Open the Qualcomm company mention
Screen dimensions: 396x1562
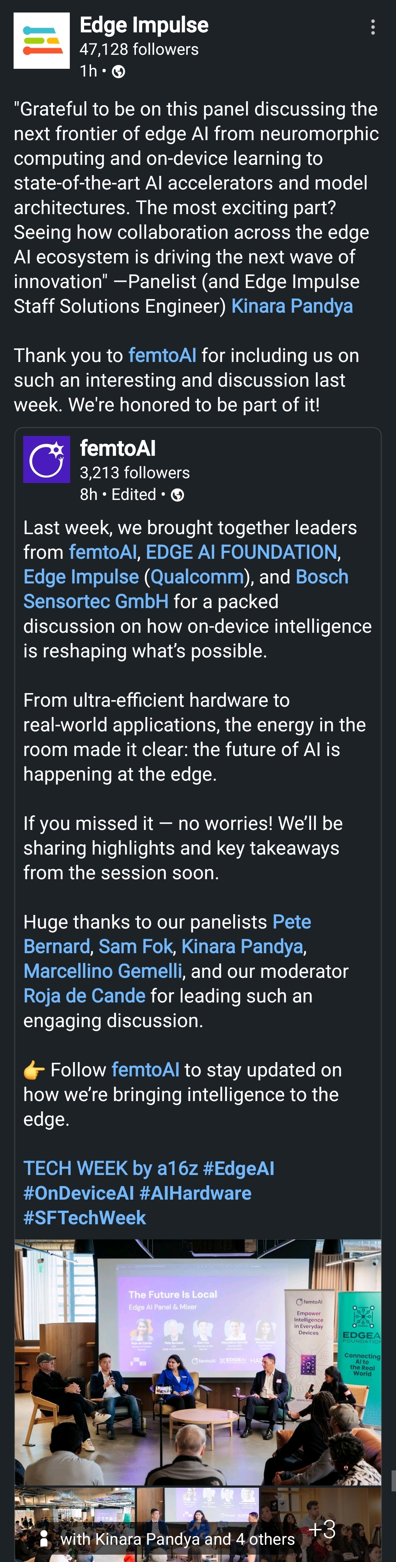(x=197, y=577)
